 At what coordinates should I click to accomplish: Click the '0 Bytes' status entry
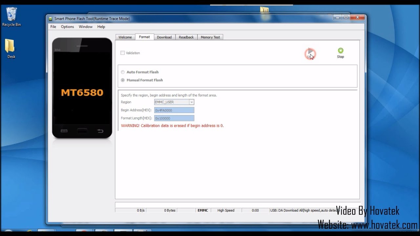point(170,210)
